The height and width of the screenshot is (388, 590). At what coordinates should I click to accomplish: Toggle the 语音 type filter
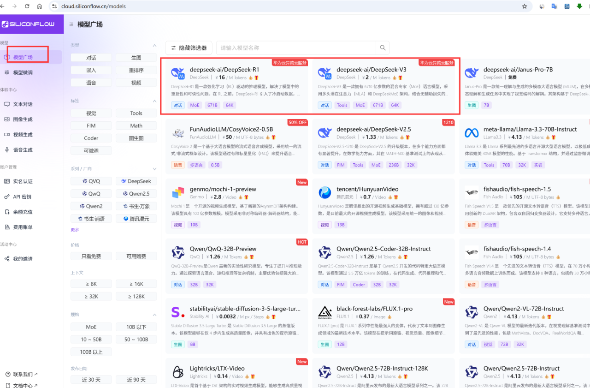point(91,83)
